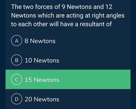The image size is (136, 109).
Task: Choose the 20 Newtons answer text
Action: [x=42, y=99]
